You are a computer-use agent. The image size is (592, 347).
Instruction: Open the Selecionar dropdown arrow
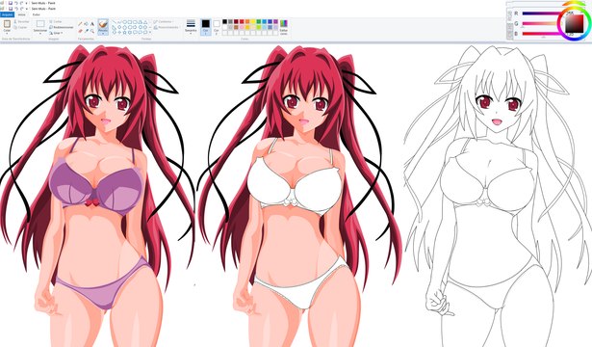[40, 34]
